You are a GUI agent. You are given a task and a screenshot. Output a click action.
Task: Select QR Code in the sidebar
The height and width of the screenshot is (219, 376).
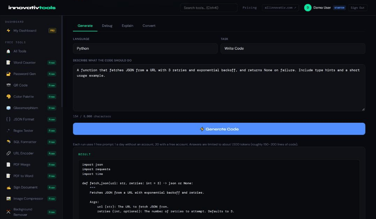(20, 85)
